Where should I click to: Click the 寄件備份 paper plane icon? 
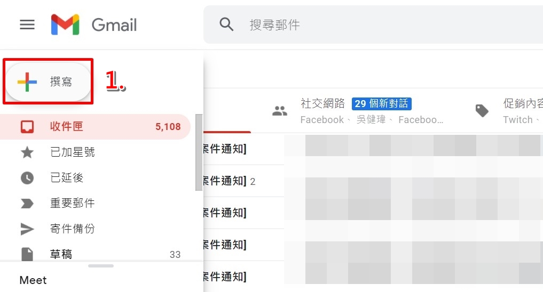27,229
